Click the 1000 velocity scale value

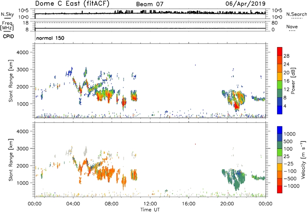pos(289,134)
